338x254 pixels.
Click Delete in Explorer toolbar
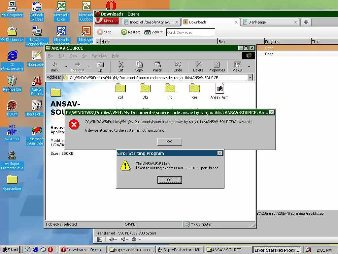[x=198, y=66]
